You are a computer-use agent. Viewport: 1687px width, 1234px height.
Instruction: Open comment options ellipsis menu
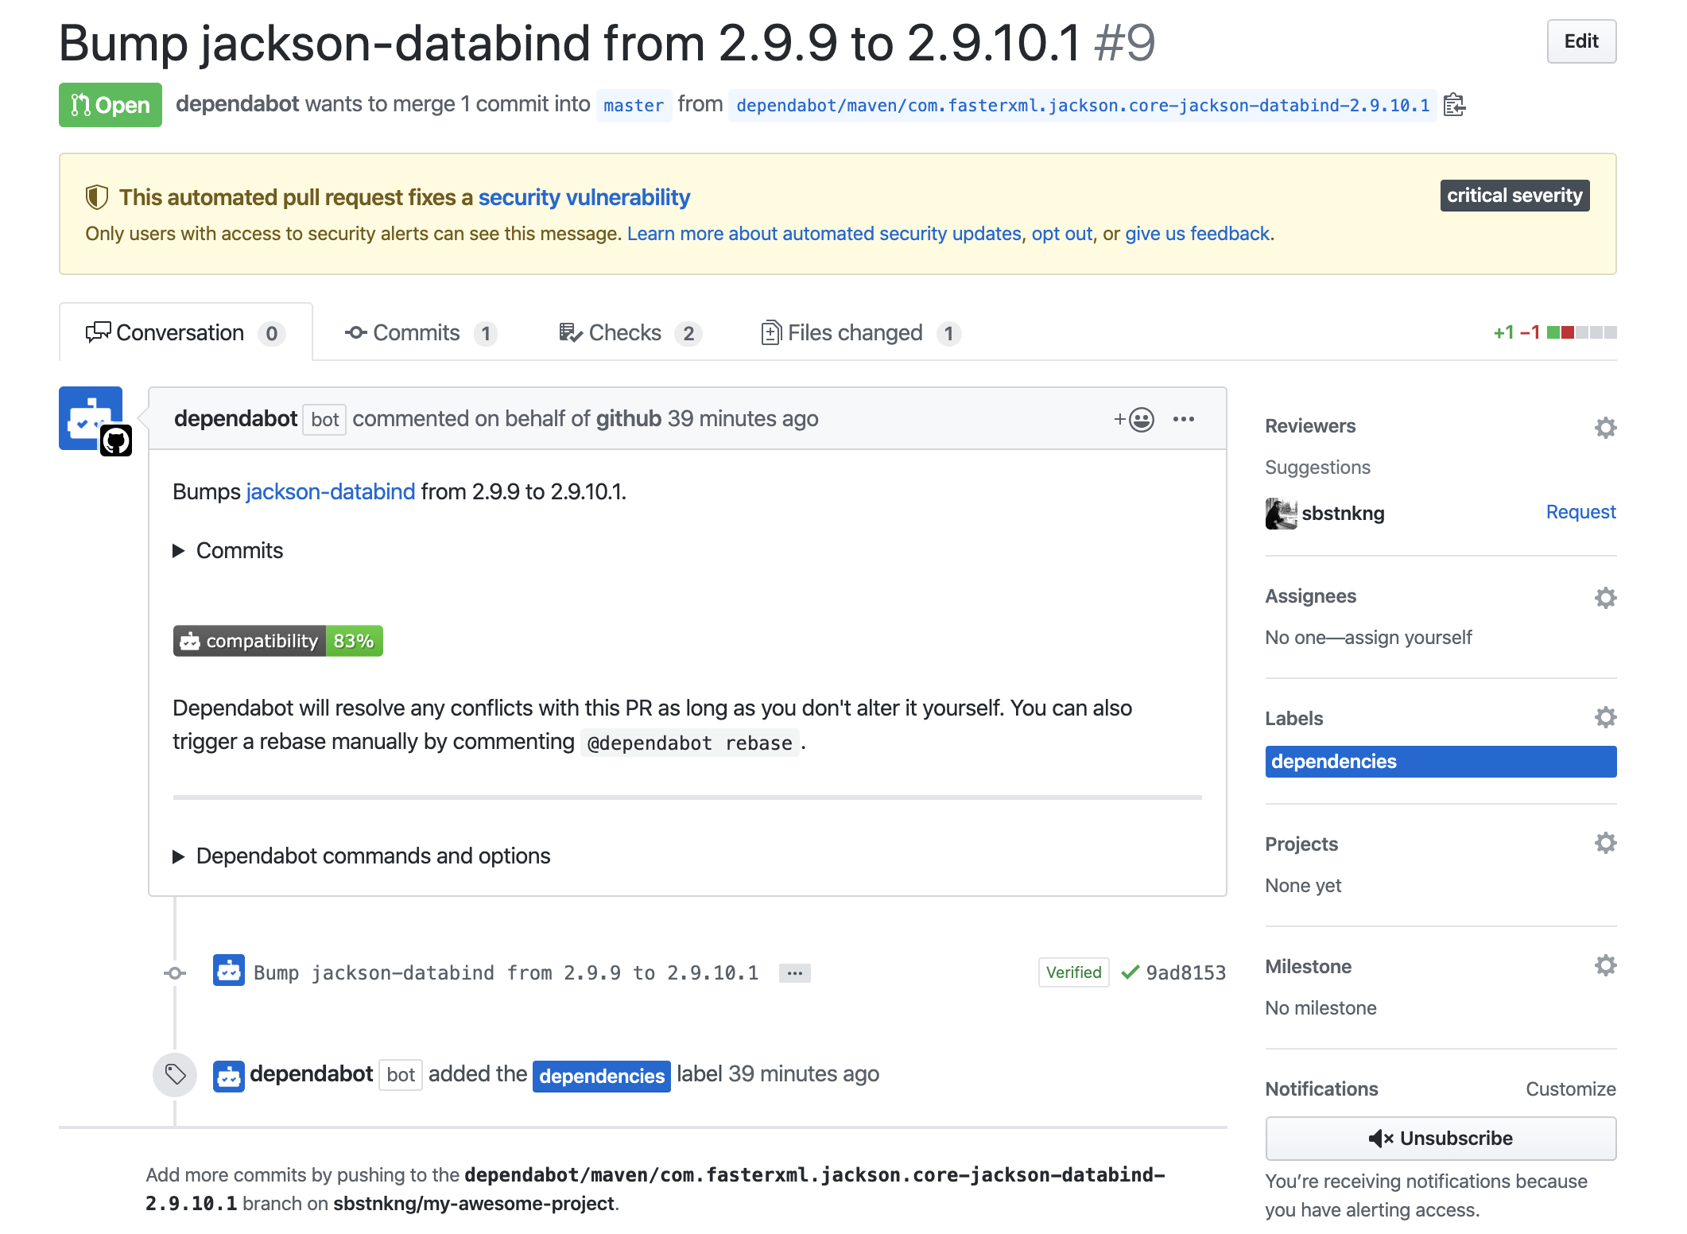[1183, 419]
